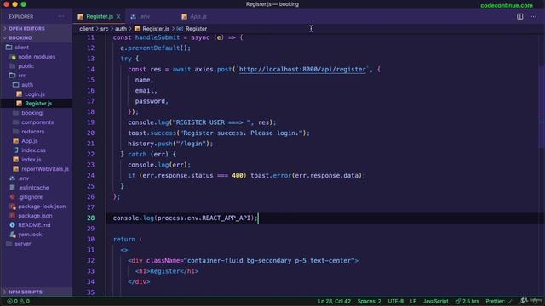Close the Register.js tab

118,16
